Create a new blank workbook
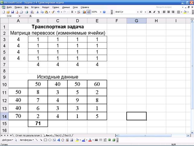The height and width of the screenshot is (146, 194). coord(4,12)
